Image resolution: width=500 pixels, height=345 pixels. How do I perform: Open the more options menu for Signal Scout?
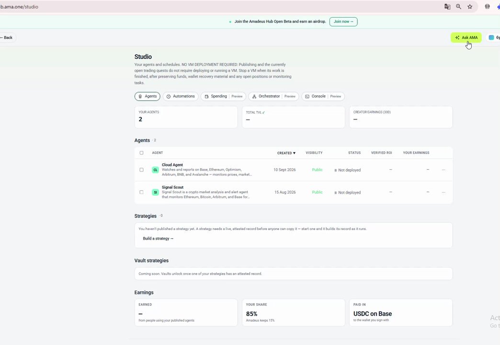tap(443, 192)
